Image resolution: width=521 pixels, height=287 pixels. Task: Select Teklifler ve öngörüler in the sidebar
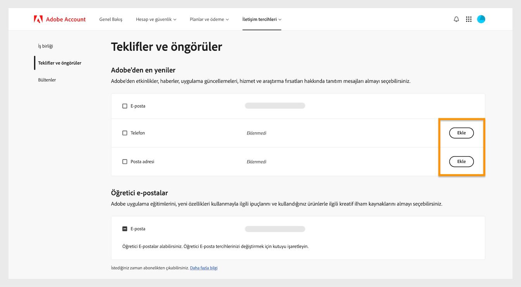[60, 63]
